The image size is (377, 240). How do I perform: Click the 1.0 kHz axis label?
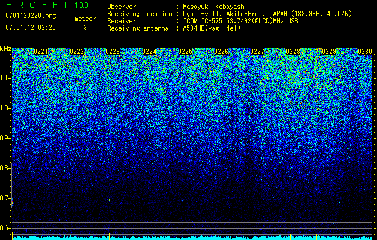(5, 108)
